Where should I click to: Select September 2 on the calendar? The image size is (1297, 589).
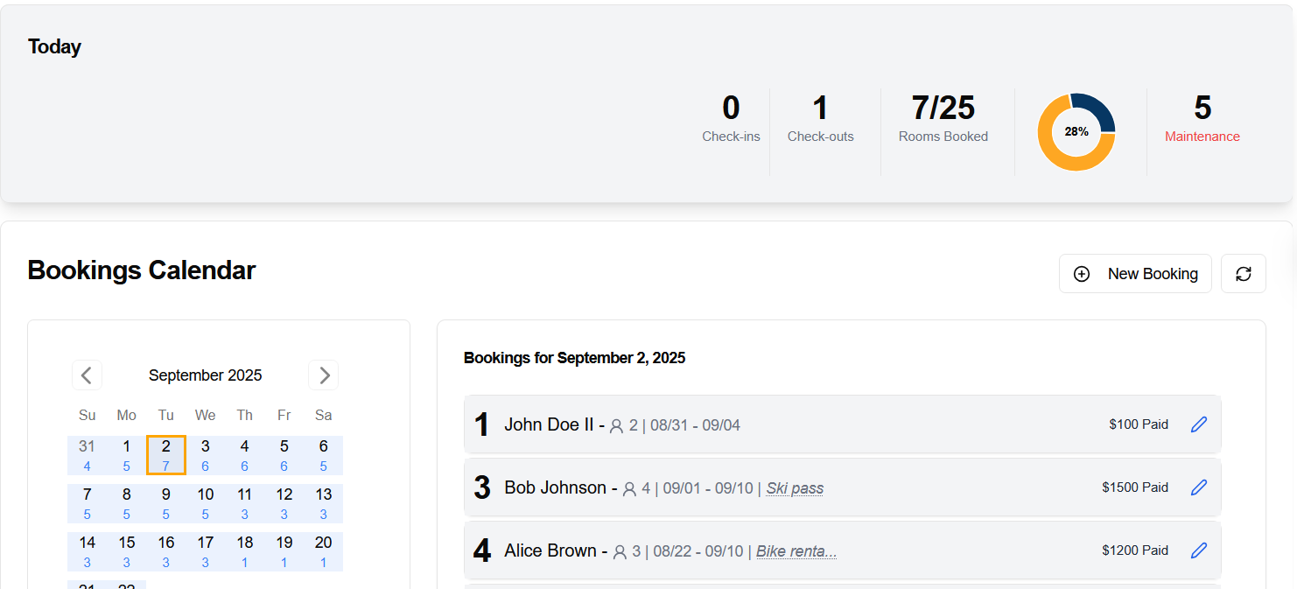(165, 453)
